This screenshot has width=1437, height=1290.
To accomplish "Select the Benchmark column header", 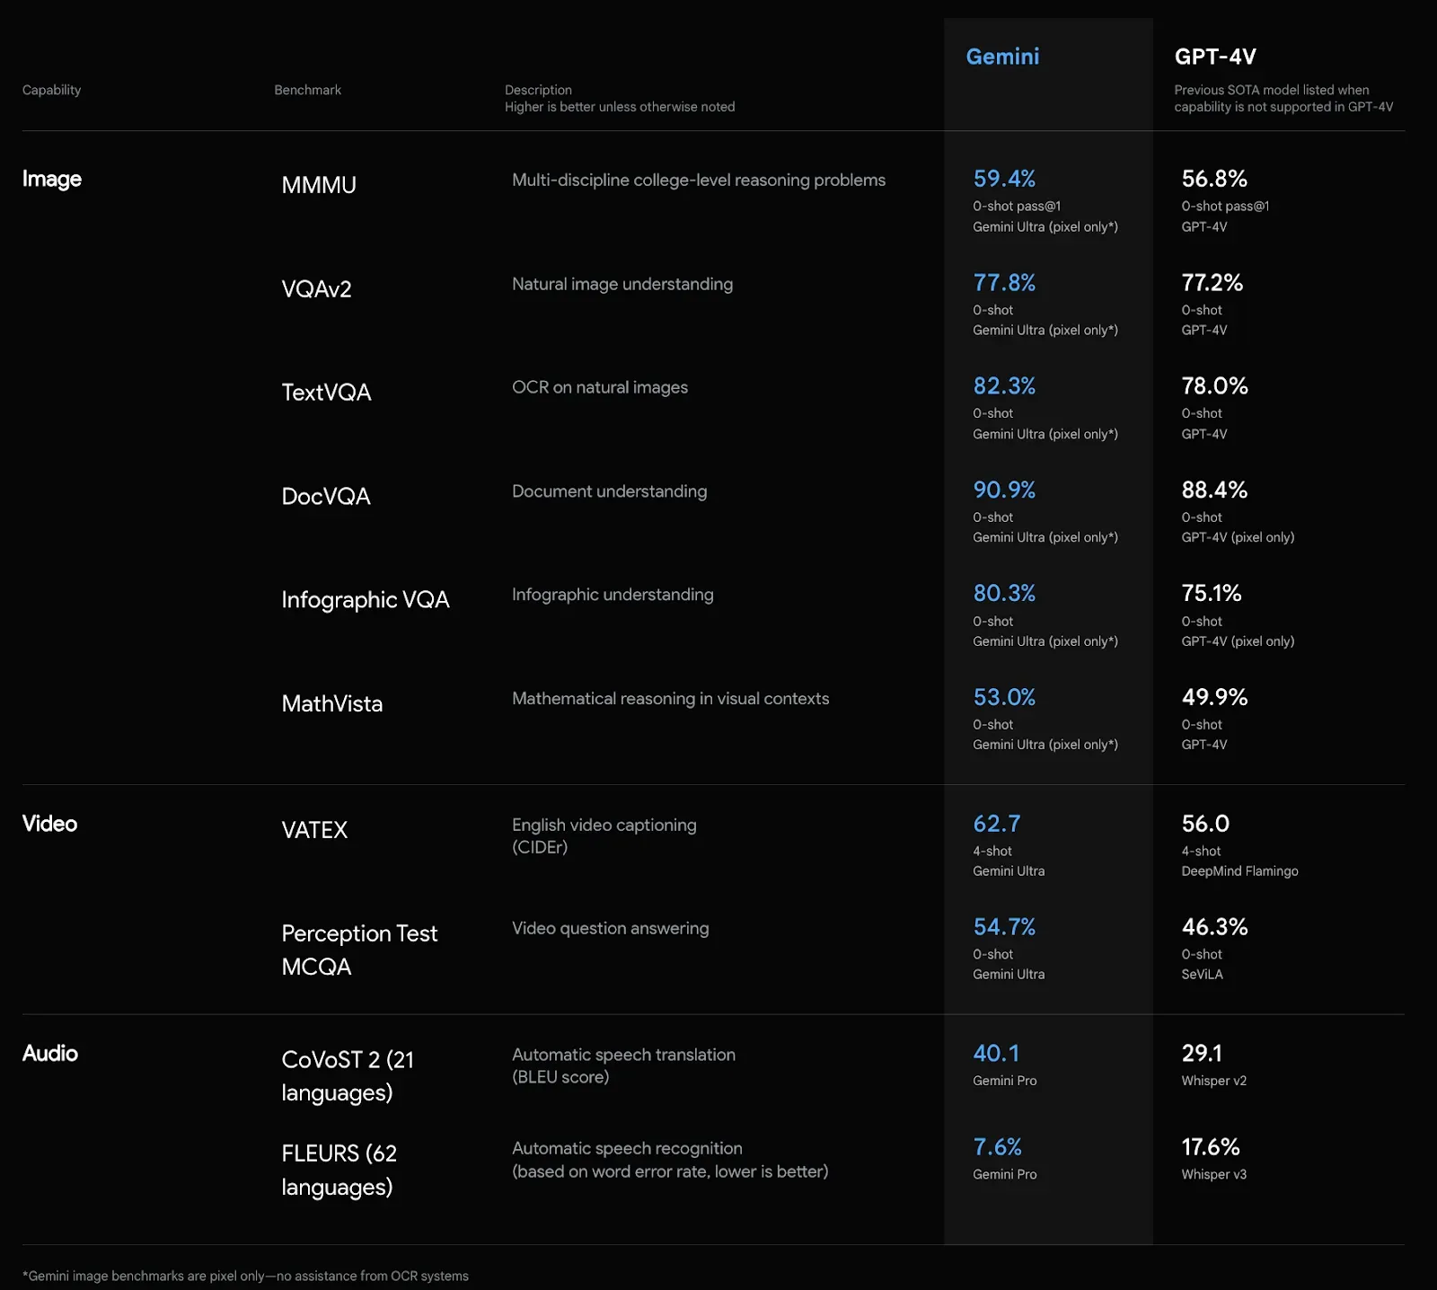I will coord(307,90).
